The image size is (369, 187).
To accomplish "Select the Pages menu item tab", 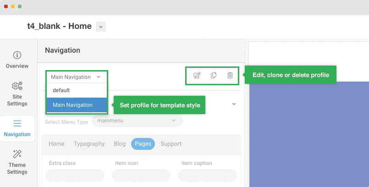I will (x=143, y=144).
